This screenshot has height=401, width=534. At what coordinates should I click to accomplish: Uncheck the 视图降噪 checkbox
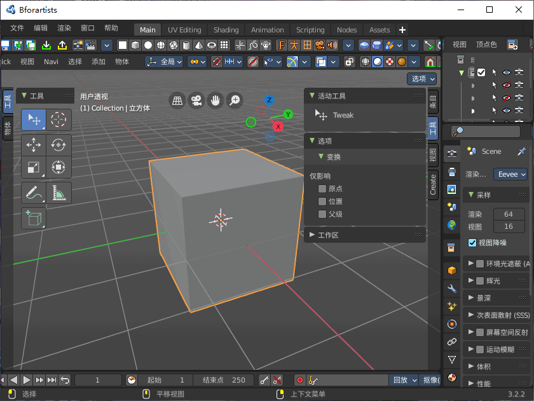(x=472, y=243)
